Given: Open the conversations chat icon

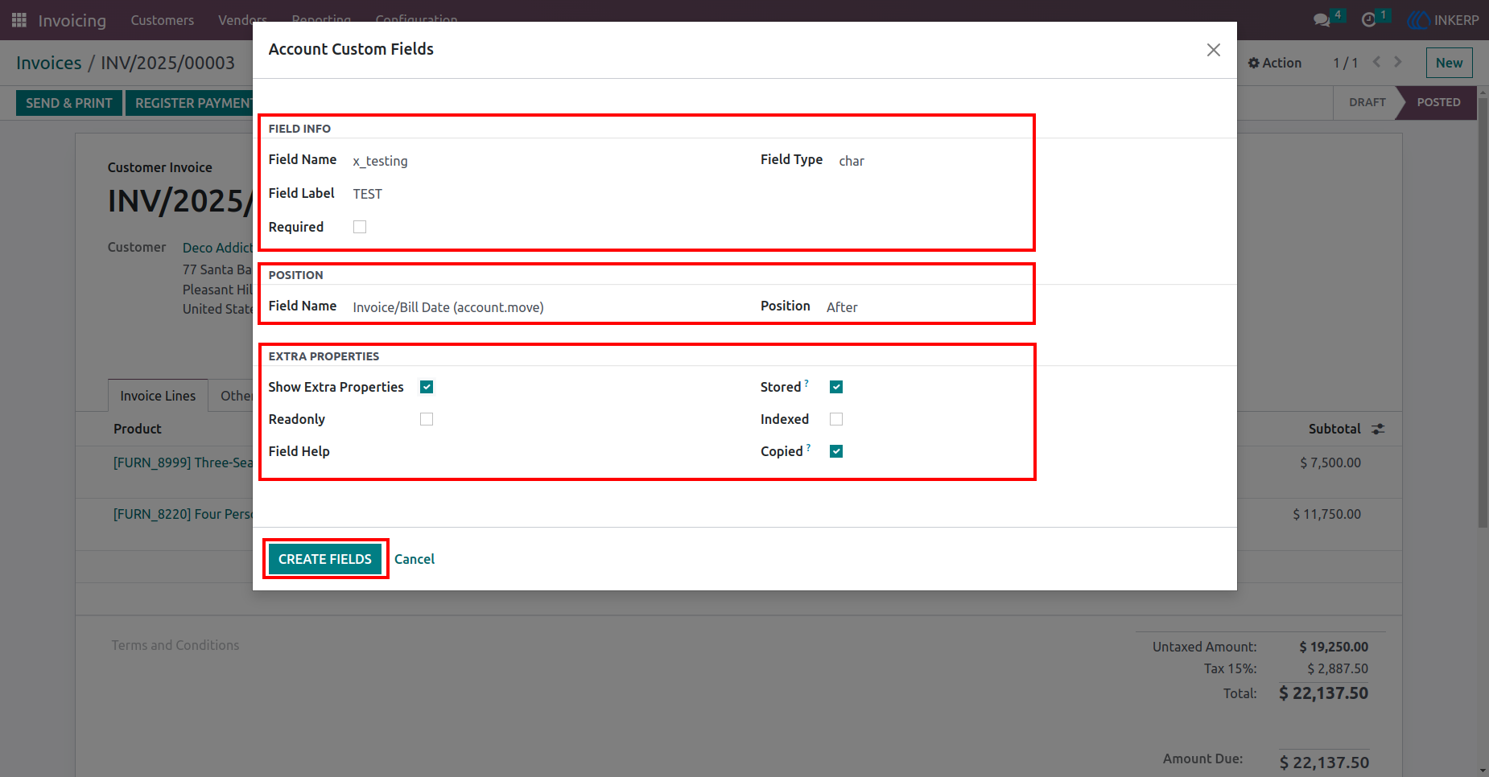Looking at the screenshot, I should (x=1322, y=20).
